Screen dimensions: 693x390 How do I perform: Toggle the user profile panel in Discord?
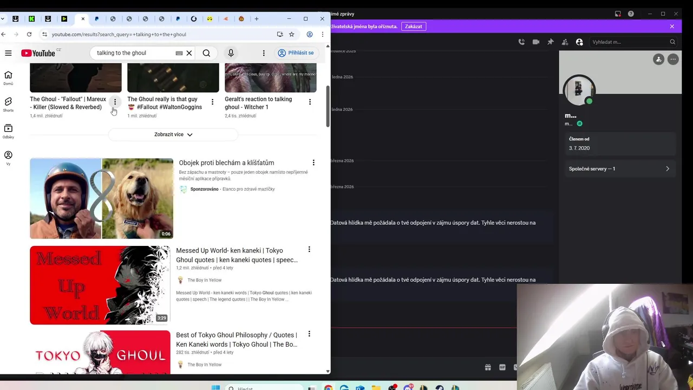tap(579, 42)
